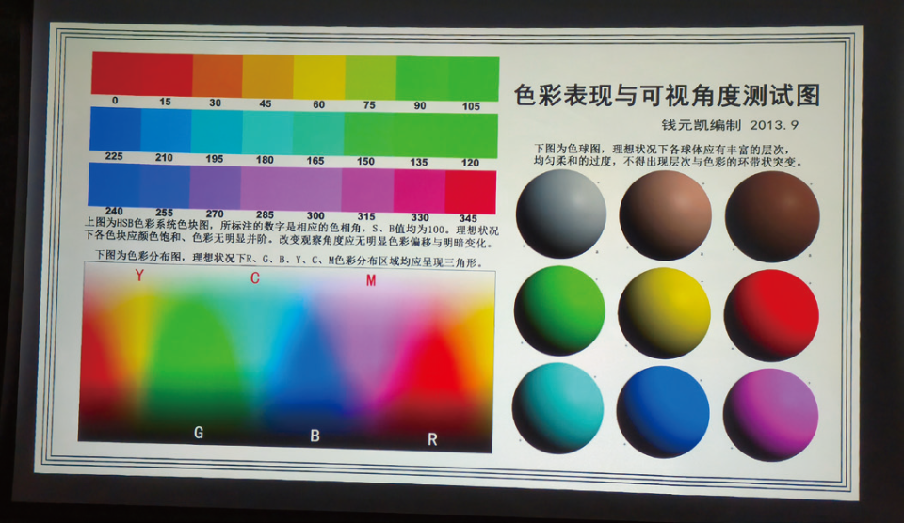904x523 pixels.
Task: Select the green shaded sphere
Action: click(559, 310)
